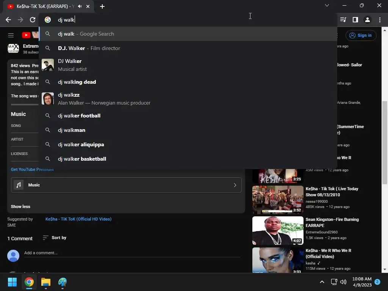This screenshot has width=388, height=291.
Task: Select the "dj walker football" suggestion
Action: click(x=188, y=116)
